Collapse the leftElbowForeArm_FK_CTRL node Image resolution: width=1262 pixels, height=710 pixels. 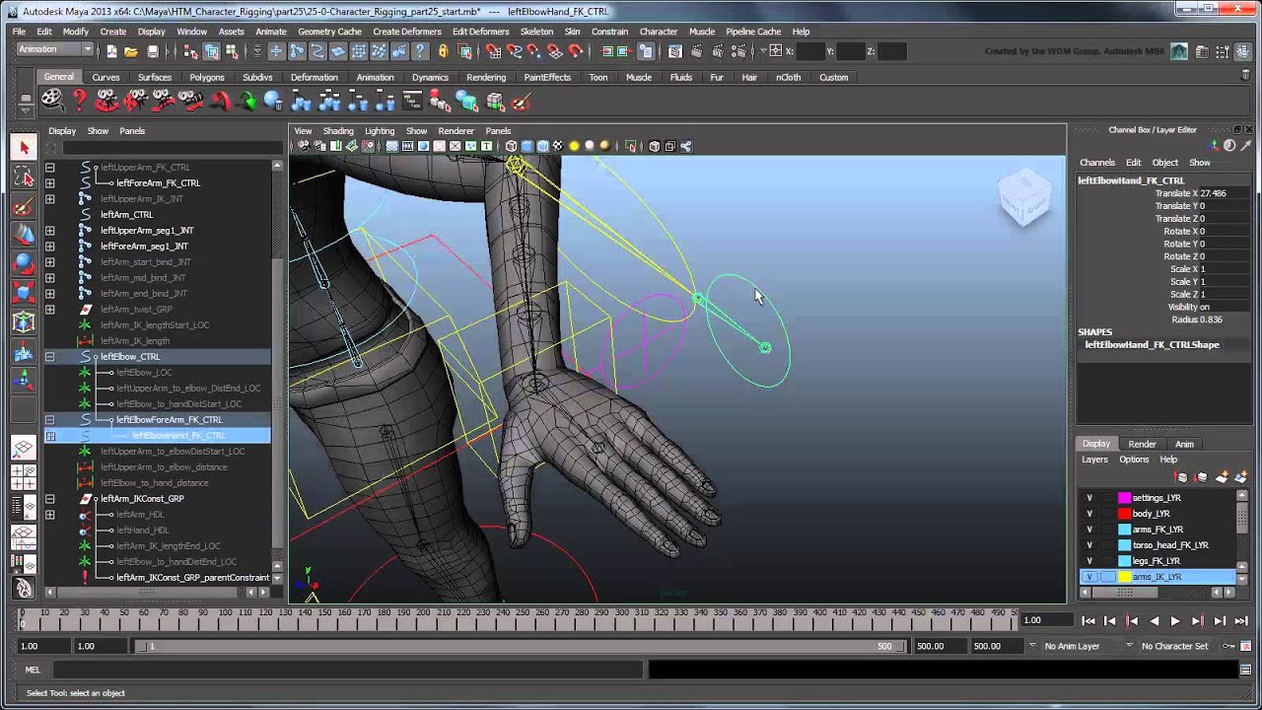[x=49, y=420]
